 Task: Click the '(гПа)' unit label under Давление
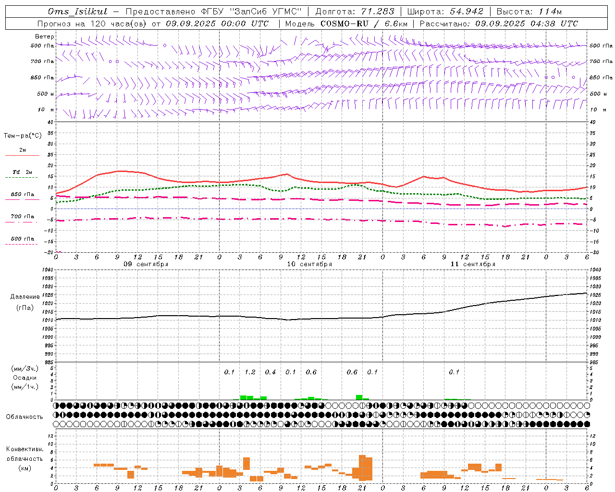pos(25,308)
